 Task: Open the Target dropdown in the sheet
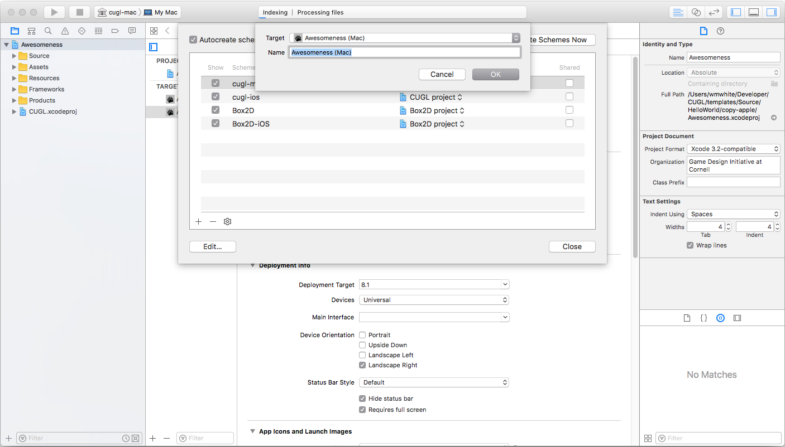(x=404, y=38)
